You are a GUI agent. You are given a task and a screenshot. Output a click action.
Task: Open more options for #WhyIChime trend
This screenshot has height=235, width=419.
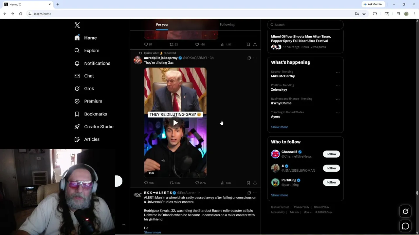[338, 99]
